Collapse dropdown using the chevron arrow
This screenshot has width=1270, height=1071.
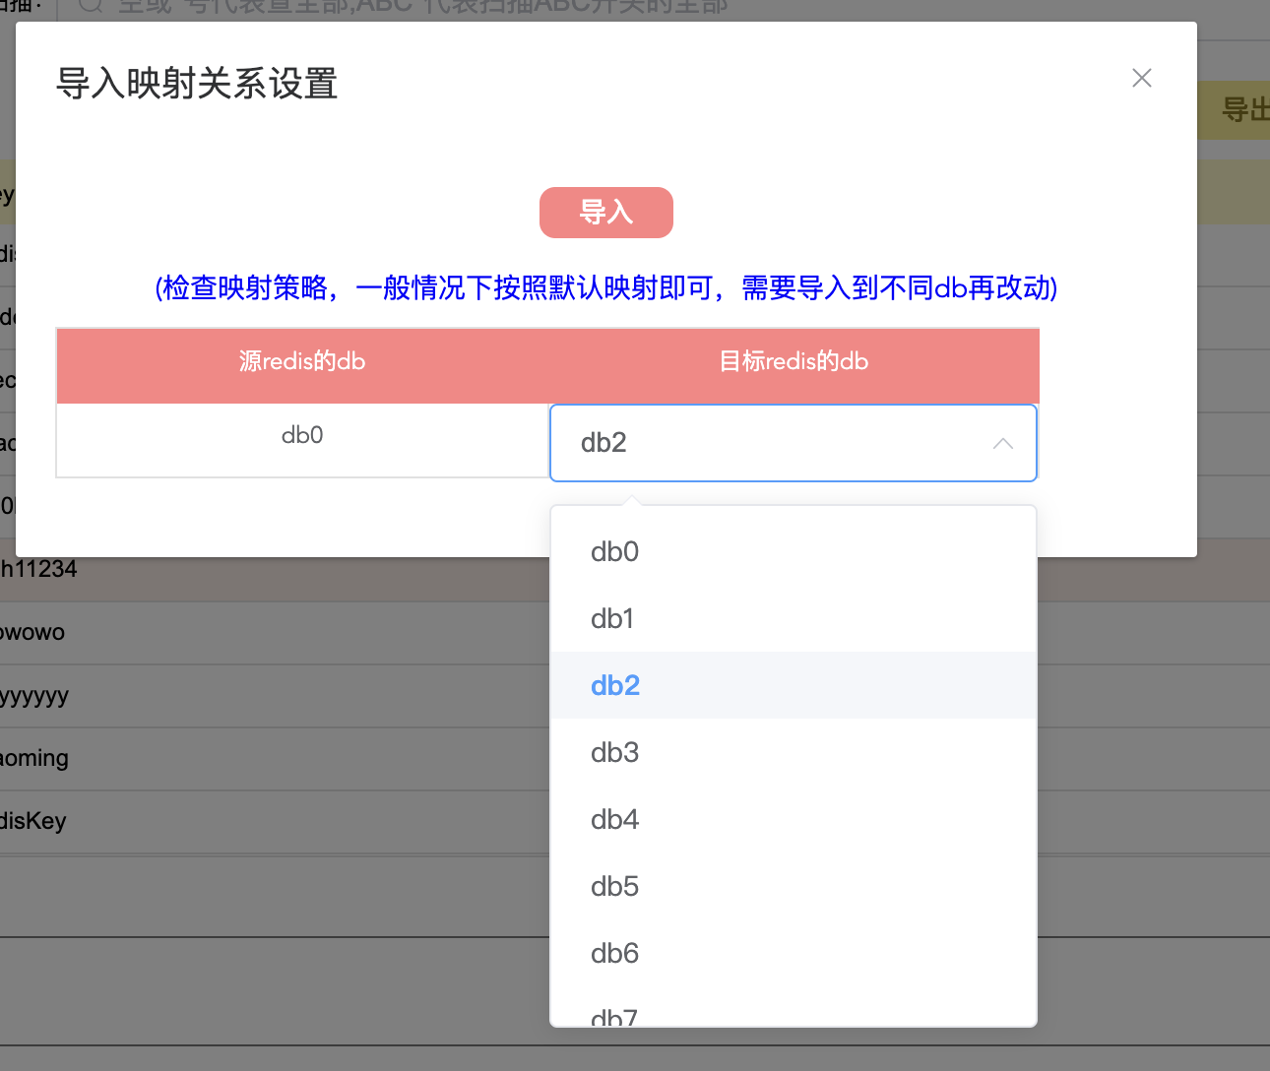tap(1002, 444)
